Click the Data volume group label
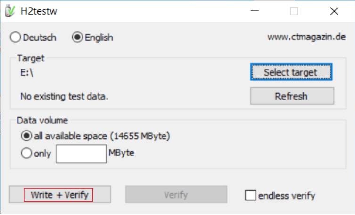355x215 pixels. (x=42, y=120)
